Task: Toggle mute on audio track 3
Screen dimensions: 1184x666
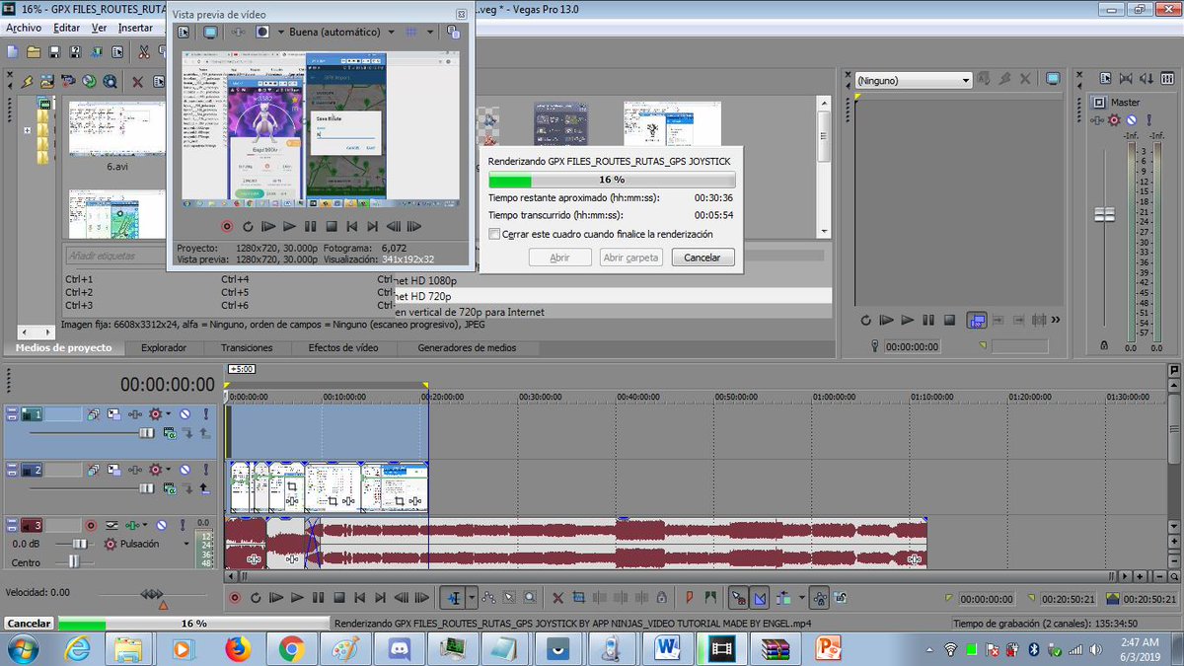Action: coord(161,526)
